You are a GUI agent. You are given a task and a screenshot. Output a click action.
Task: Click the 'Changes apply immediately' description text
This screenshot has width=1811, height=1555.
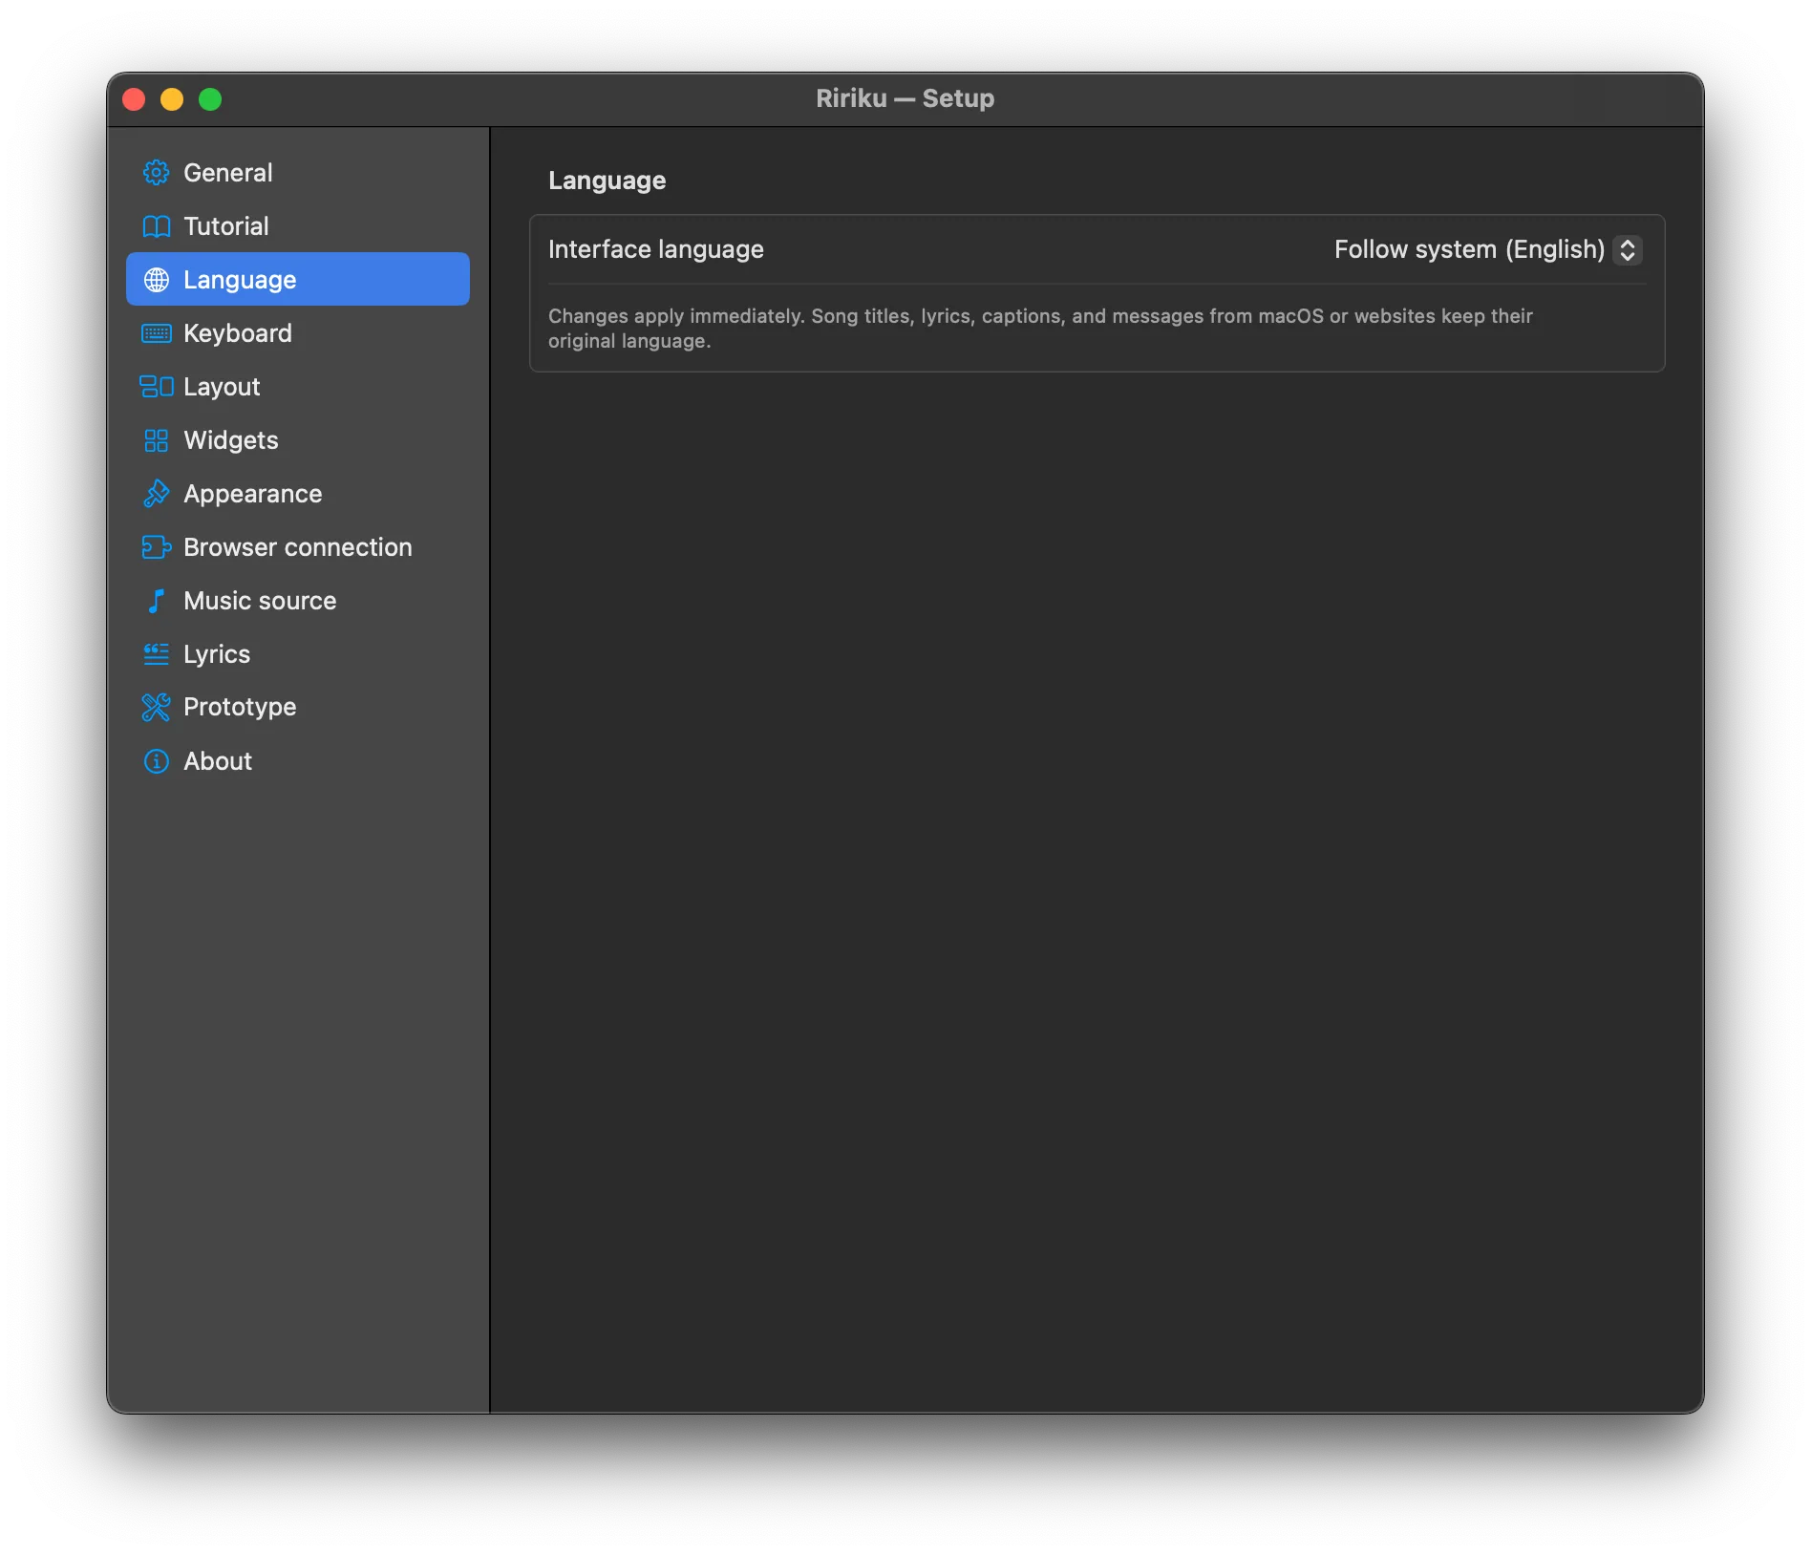(1040, 328)
